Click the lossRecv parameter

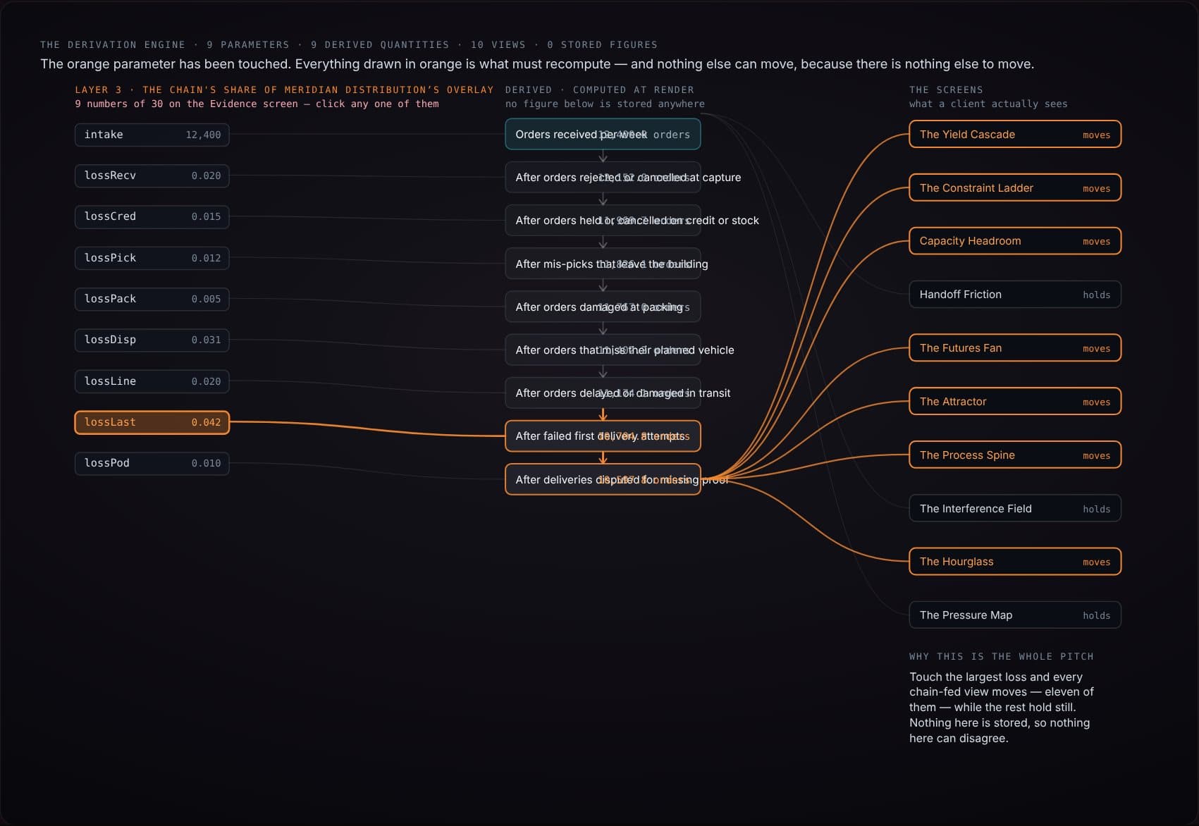(152, 175)
